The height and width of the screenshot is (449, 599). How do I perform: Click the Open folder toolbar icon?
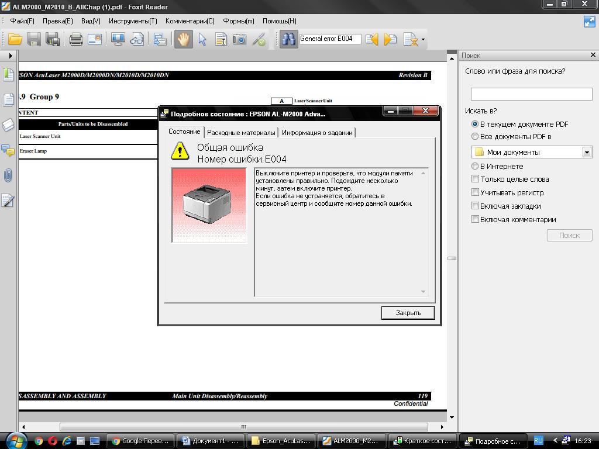[x=15, y=39]
